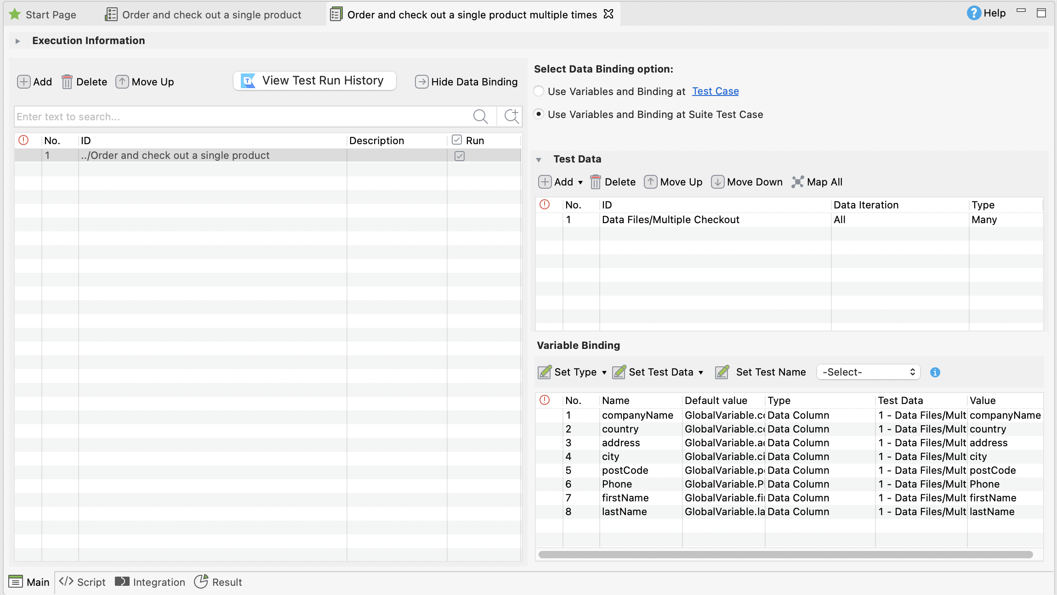Click the Test Data Delete trash icon
This screenshot has height=595, width=1057.
[595, 182]
